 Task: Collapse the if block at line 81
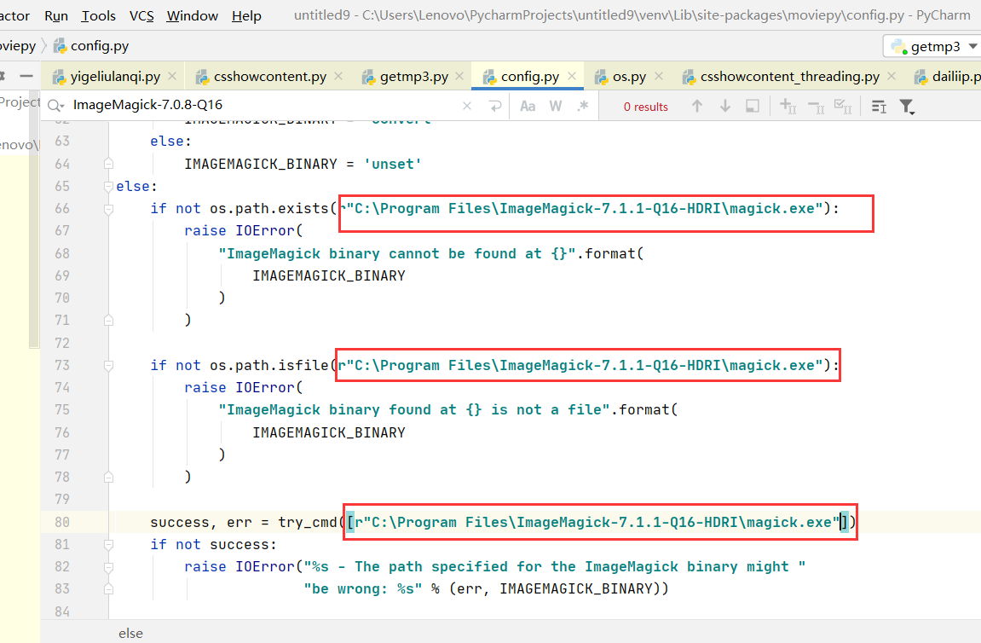109,545
